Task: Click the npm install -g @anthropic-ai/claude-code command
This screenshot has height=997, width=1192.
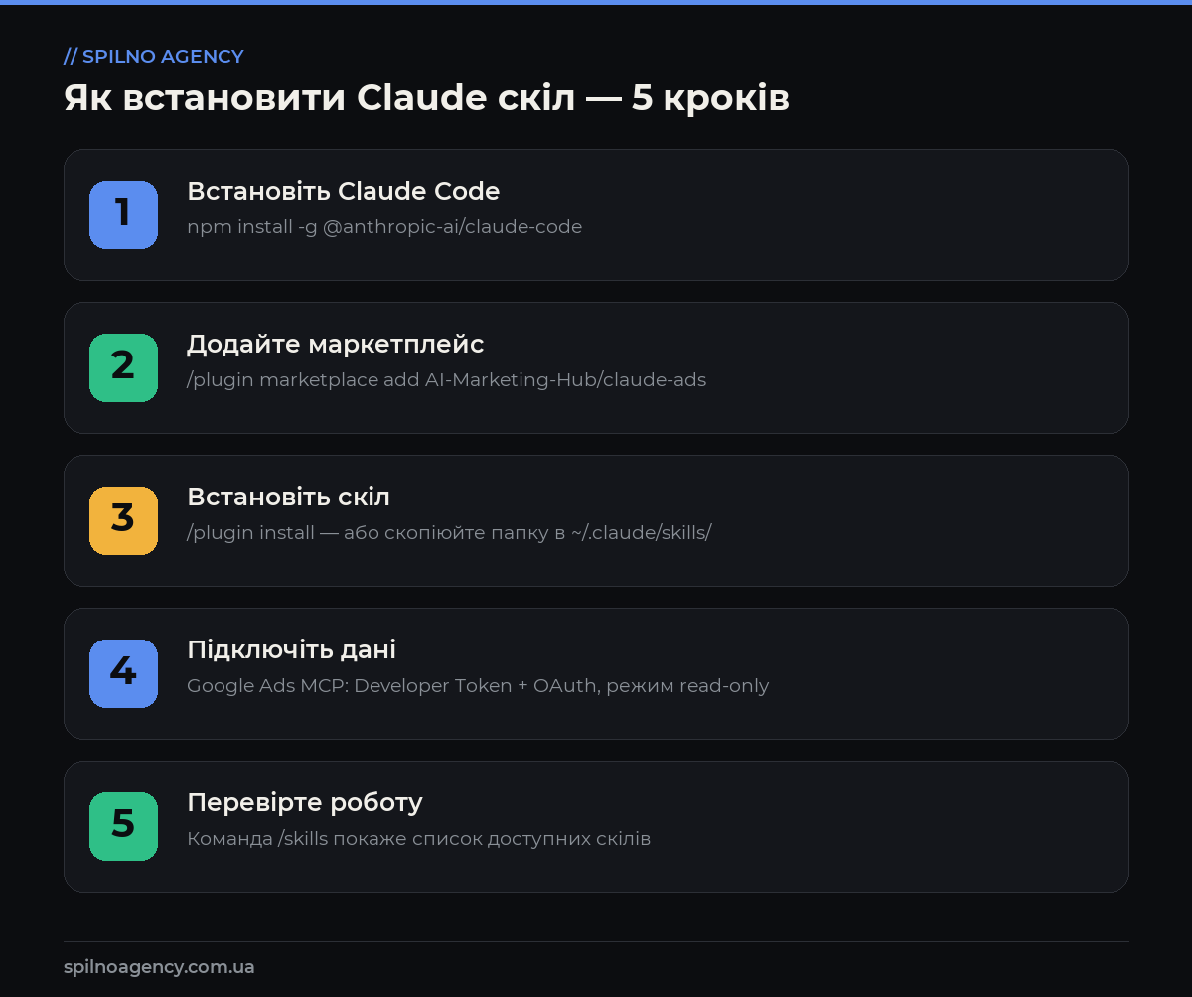Action: click(x=384, y=227)
